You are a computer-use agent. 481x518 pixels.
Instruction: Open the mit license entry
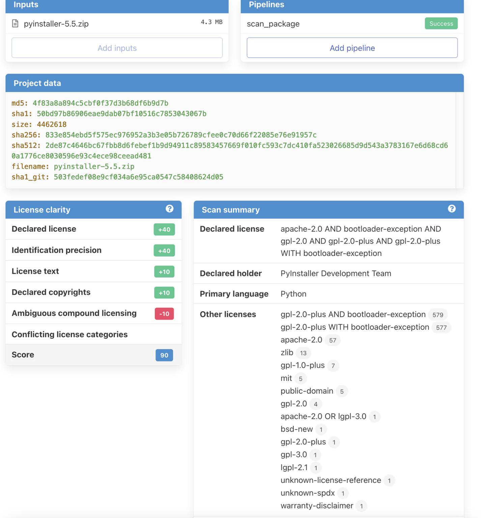tap(286, 378)
